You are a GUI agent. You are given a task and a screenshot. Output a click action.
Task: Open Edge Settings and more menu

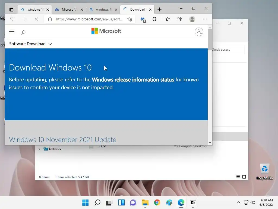pyautogui.click(x=205, y=19)
